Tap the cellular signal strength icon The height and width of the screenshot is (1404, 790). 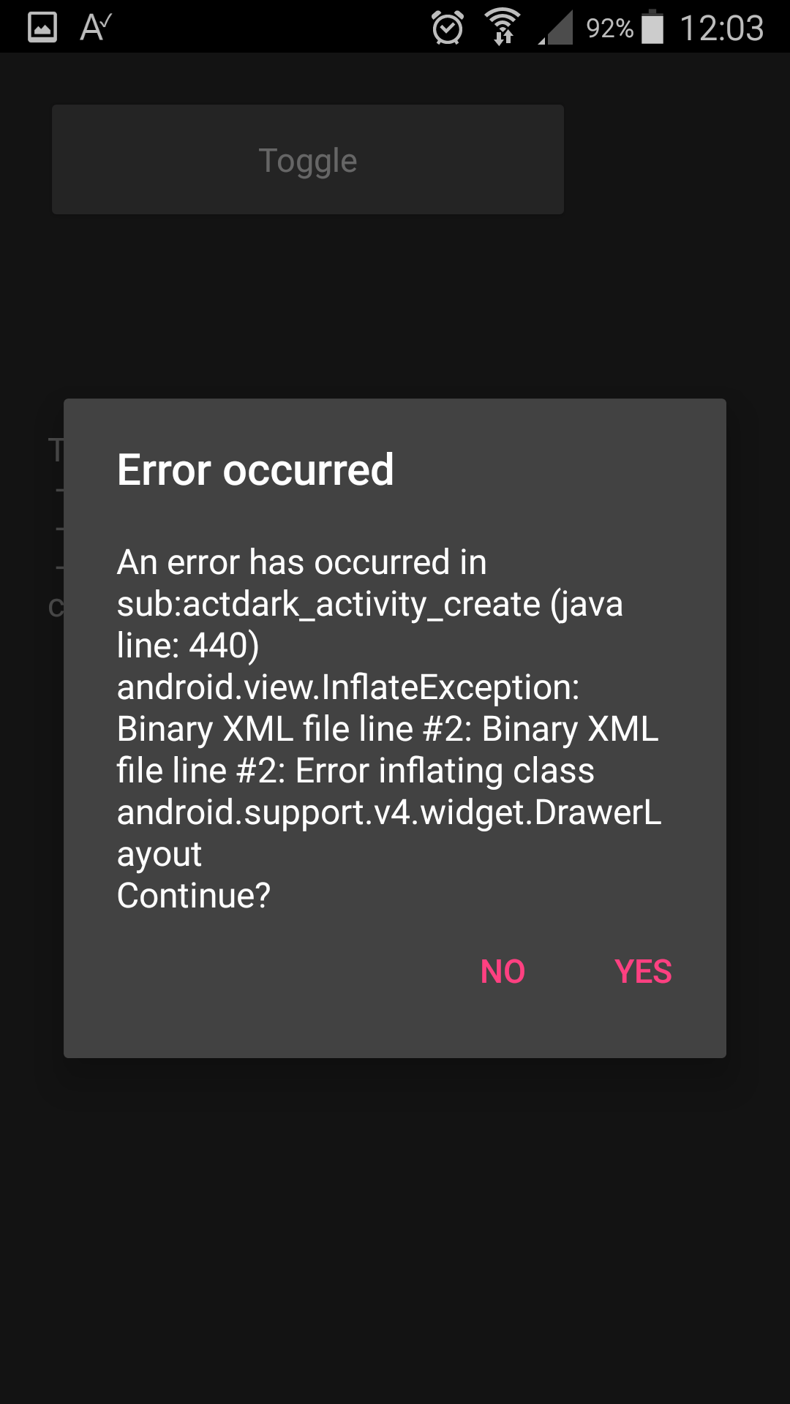click(x=556, y=28)
